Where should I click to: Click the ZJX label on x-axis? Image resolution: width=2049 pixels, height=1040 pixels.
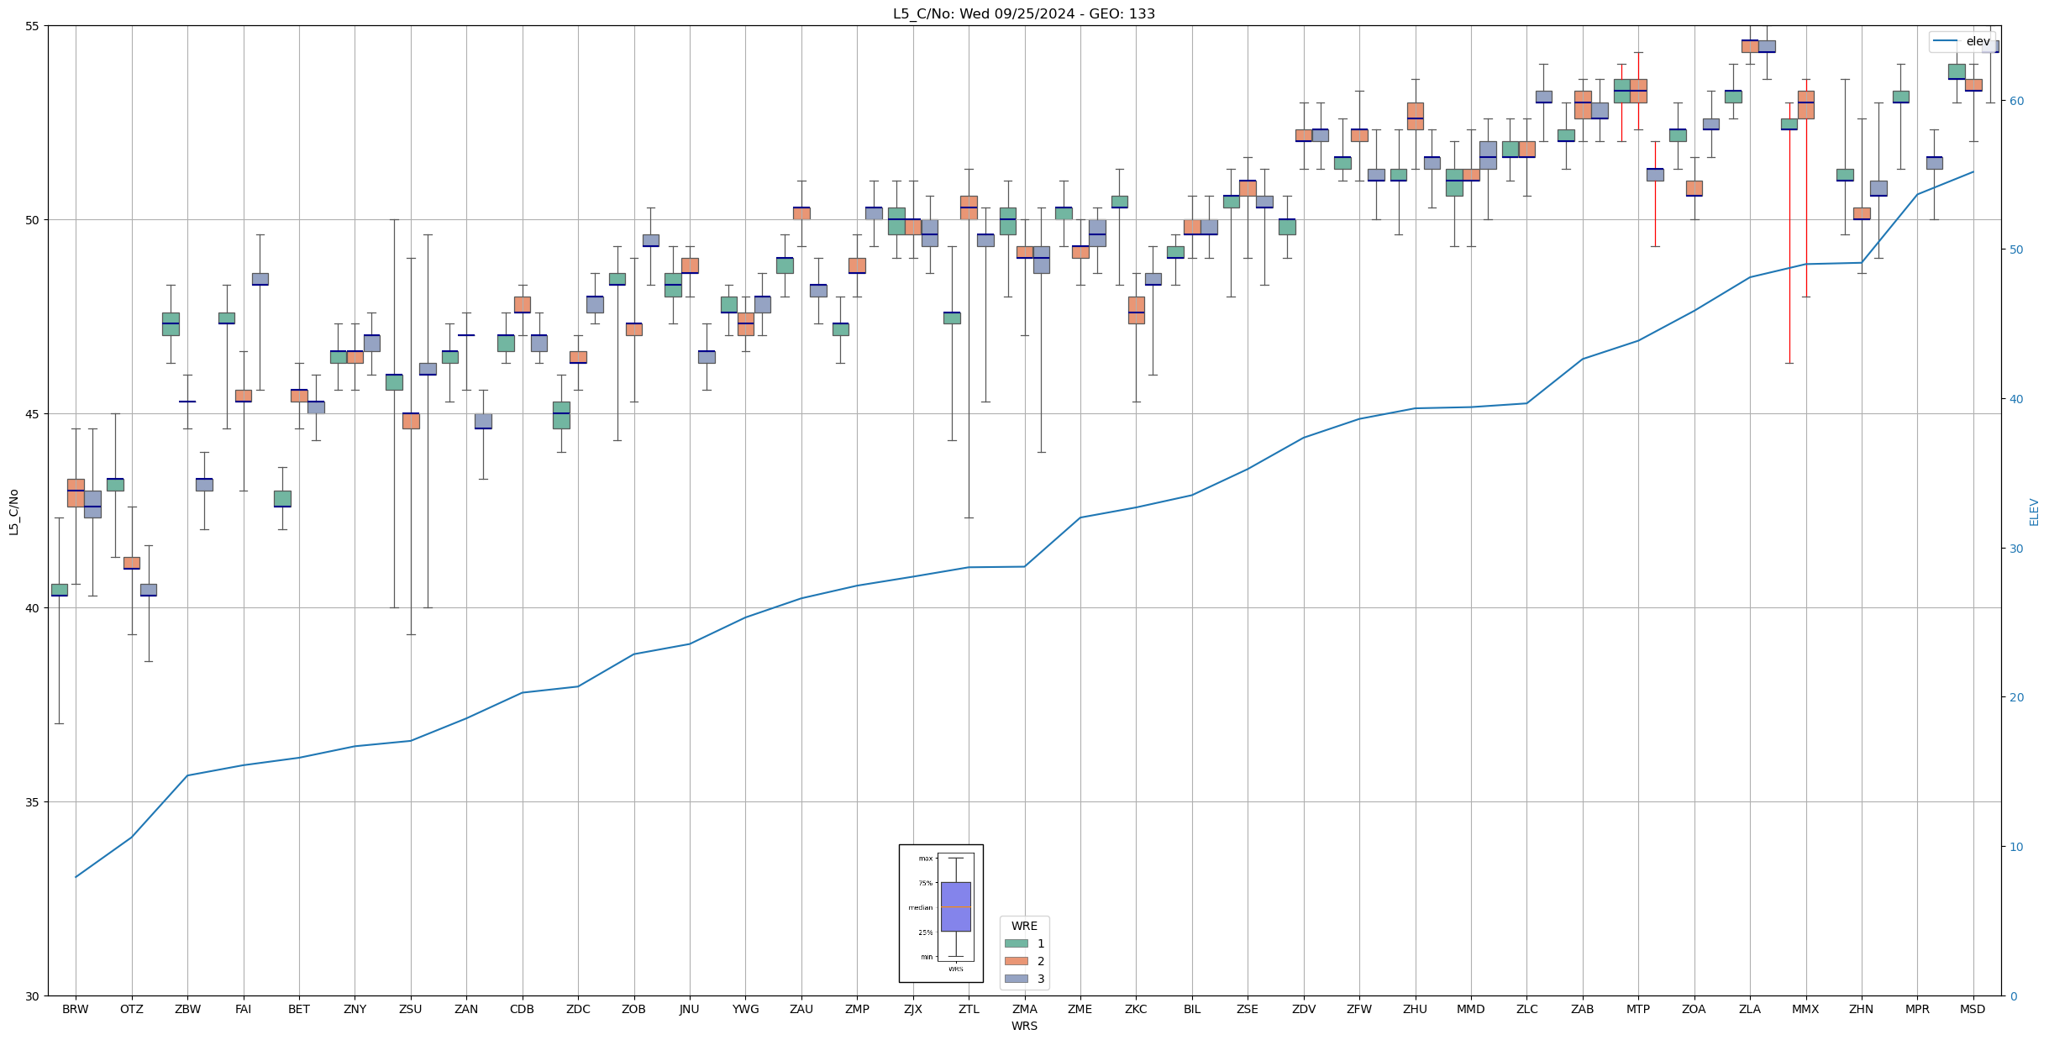[912, 1010]
